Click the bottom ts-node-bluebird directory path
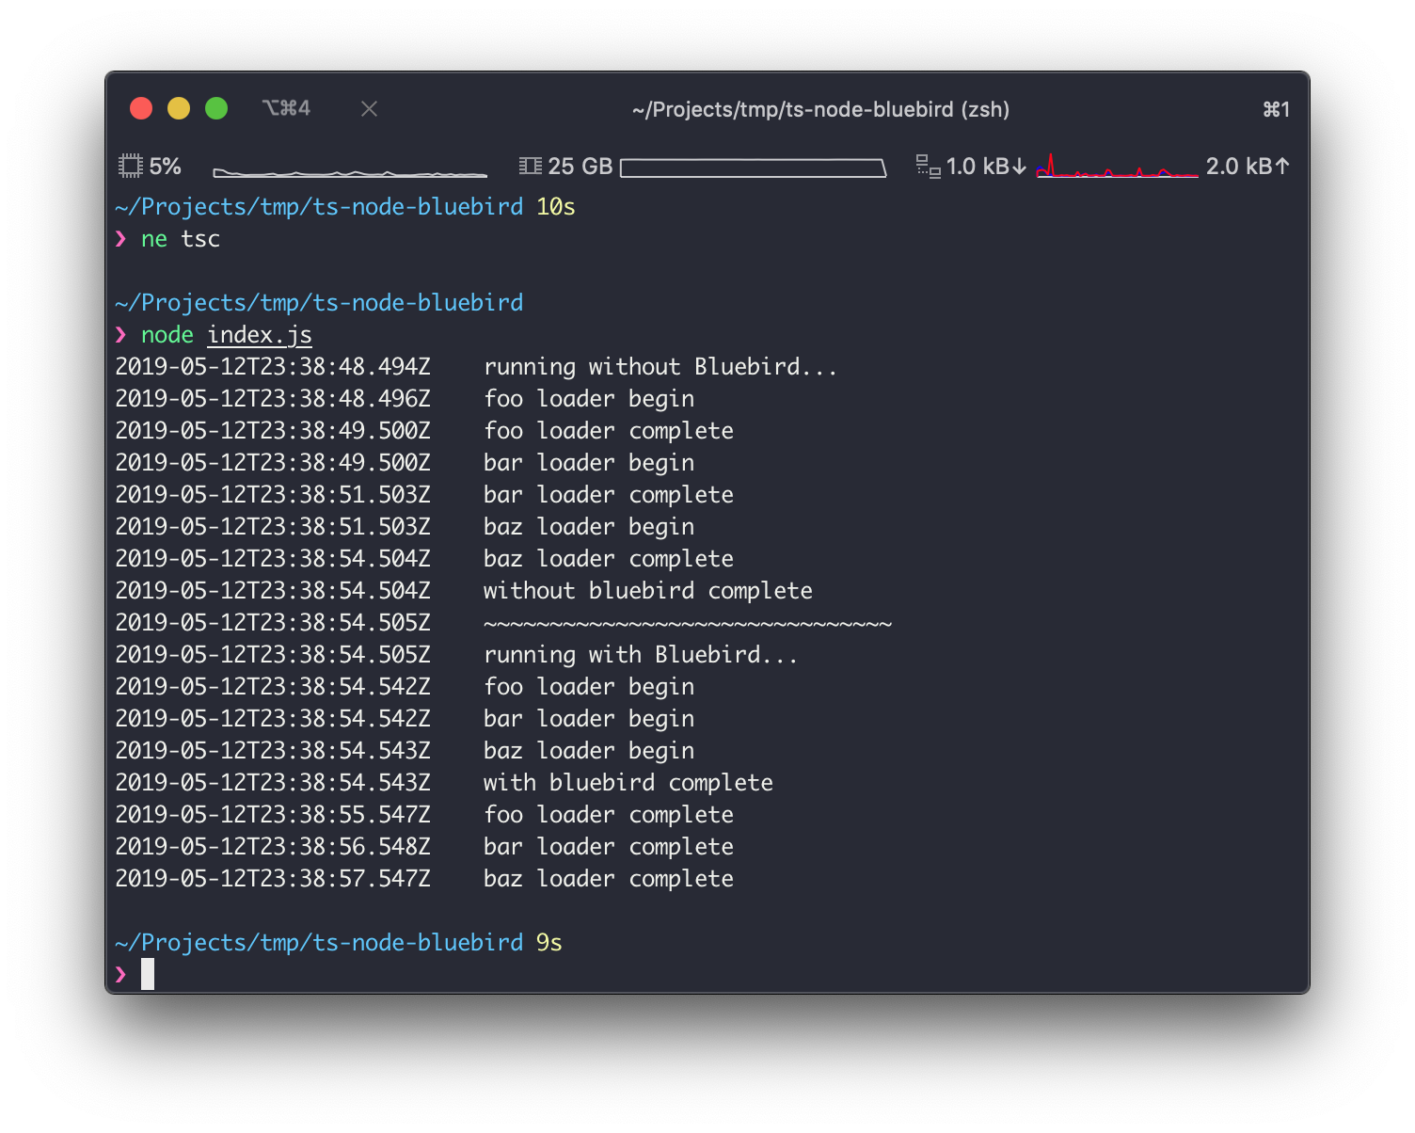The height and width of the screenshot is (1133, 1415). (318, 942)
